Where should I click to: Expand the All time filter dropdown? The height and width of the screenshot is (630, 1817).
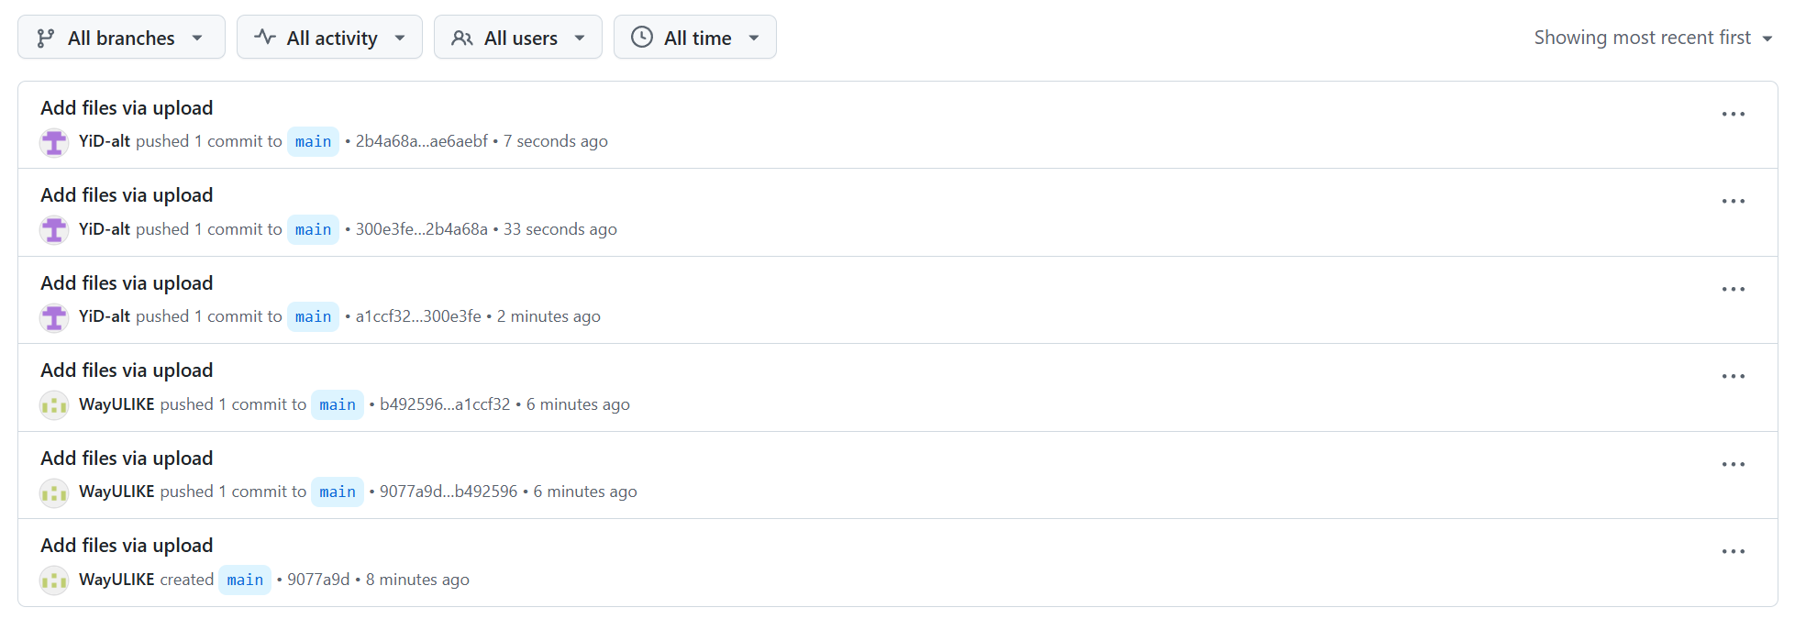pyautogui.click(x=694, y=38)
